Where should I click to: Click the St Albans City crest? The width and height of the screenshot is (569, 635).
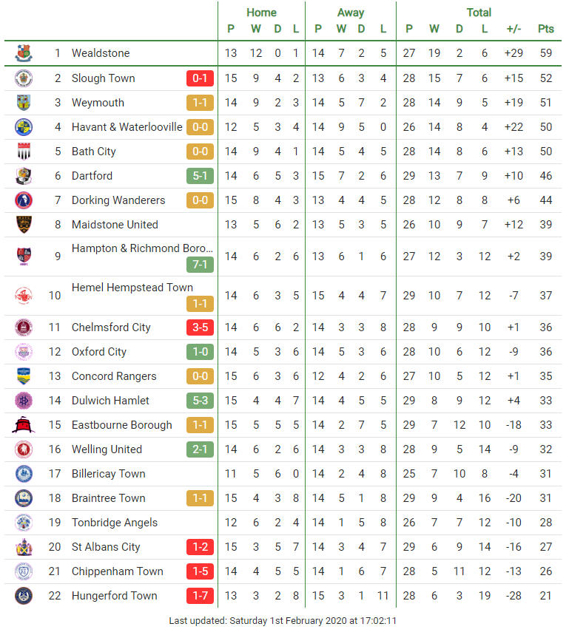pyautogui.click(x=24, y=547)
